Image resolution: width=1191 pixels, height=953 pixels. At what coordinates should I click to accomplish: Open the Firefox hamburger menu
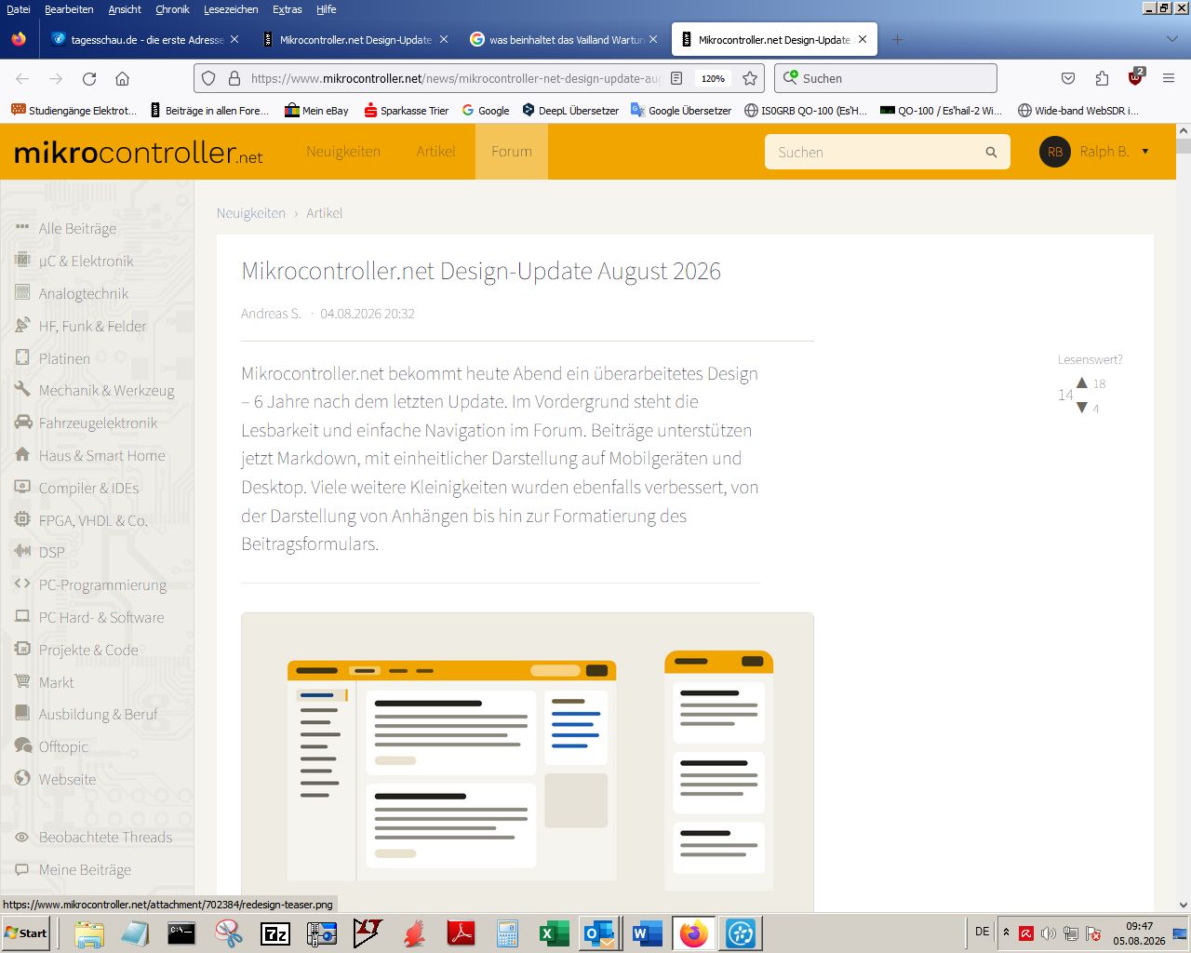point(1169,78)
